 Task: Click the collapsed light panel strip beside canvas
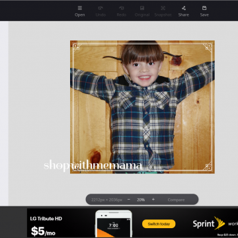tap(4, 114)
